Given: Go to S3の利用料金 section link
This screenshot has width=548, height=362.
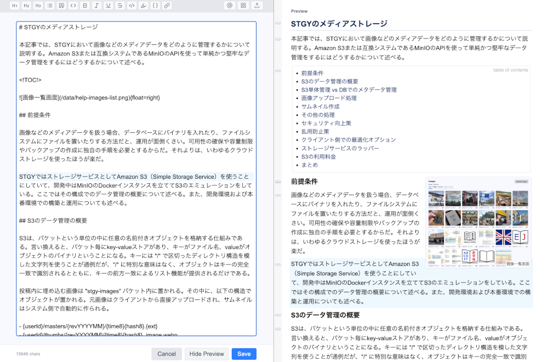Looking at the screenshot, I should coord(318,156).
